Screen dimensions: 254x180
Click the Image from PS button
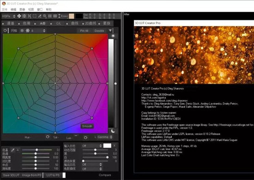(x=31, y=175)
